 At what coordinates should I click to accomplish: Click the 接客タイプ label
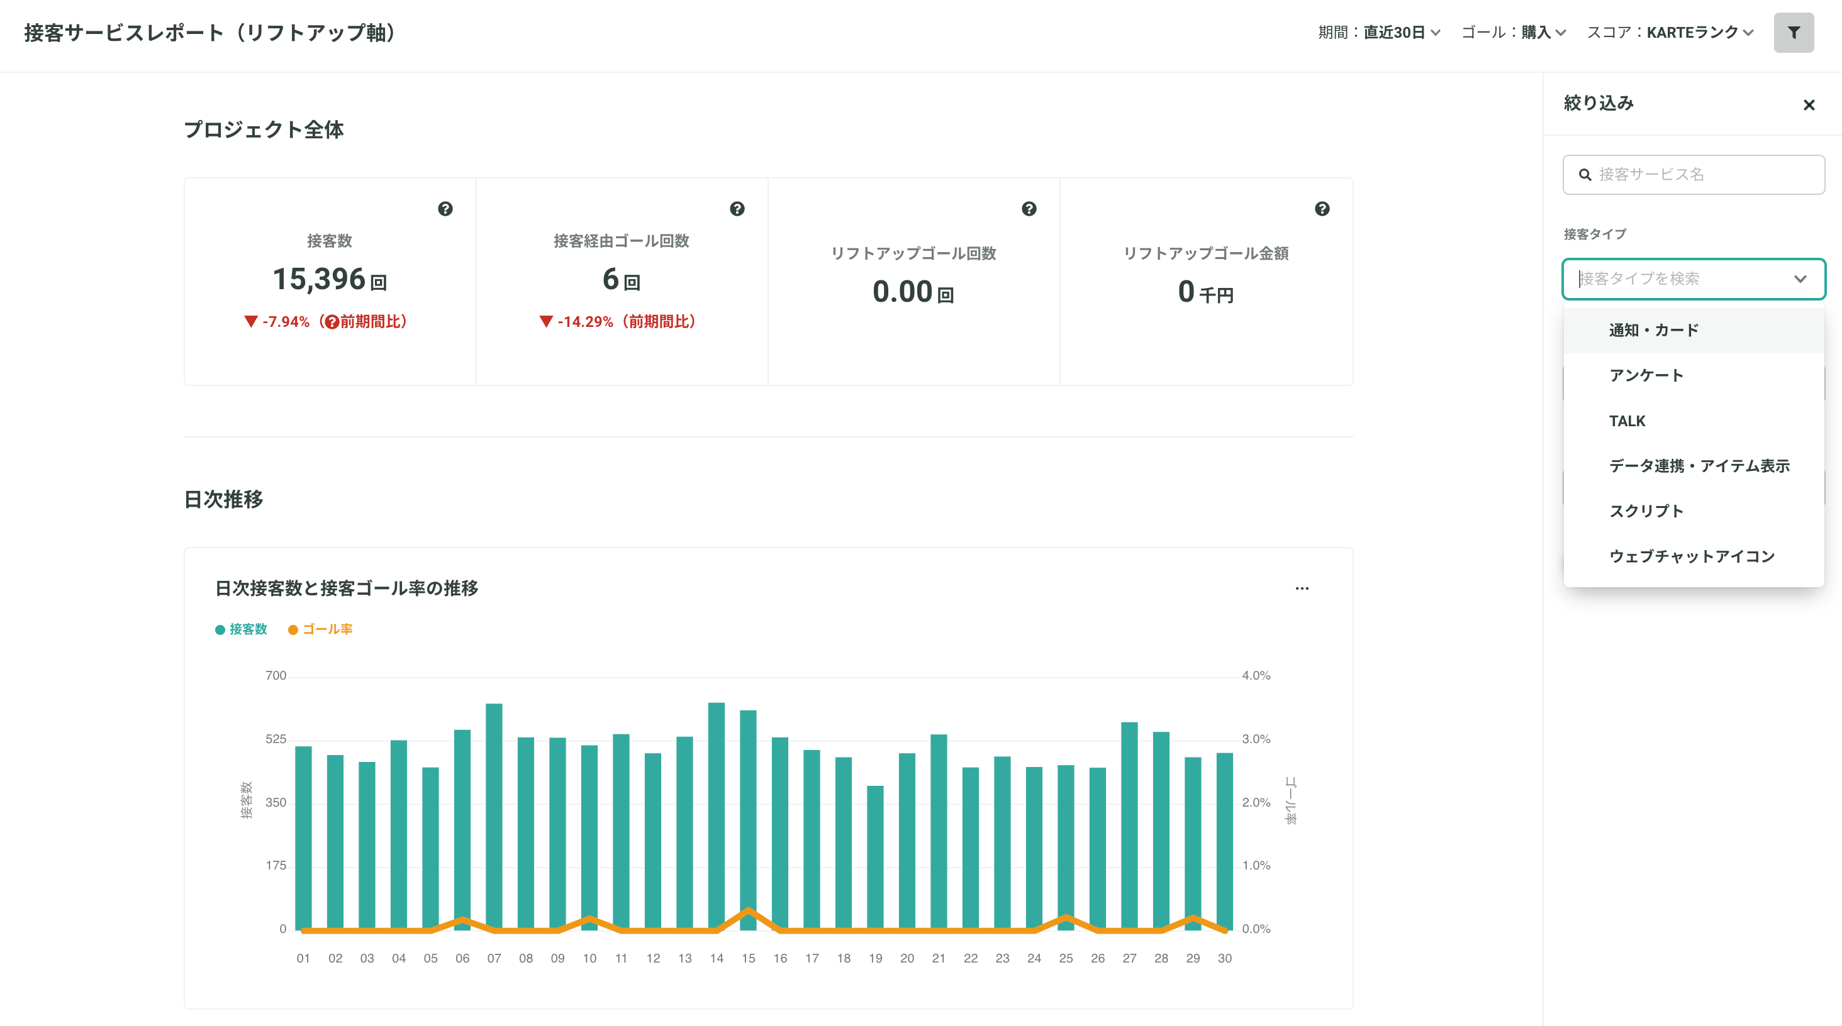1595,234
